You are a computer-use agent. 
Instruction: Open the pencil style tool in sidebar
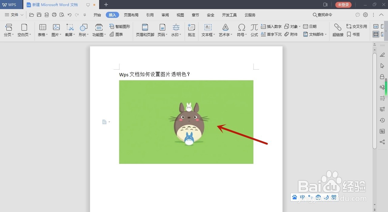tap(382, 55)
